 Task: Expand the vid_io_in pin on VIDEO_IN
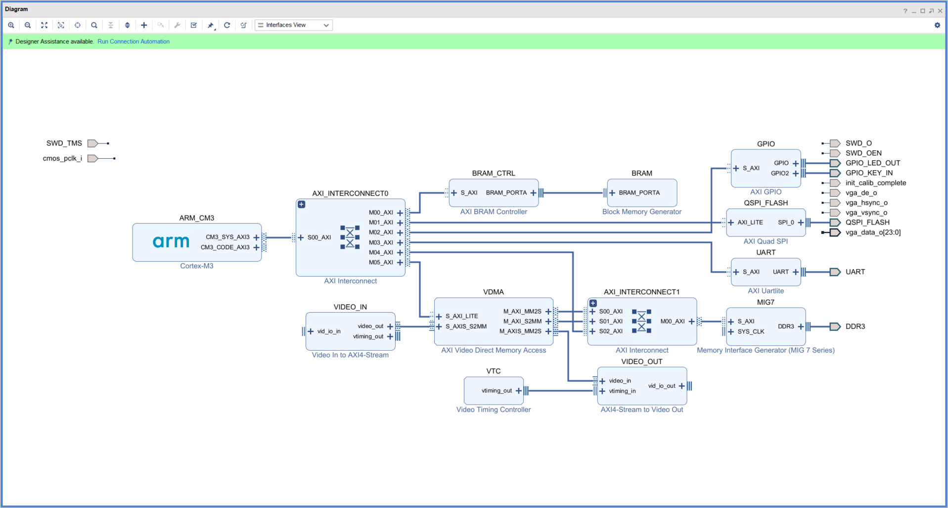click(311, 331)
